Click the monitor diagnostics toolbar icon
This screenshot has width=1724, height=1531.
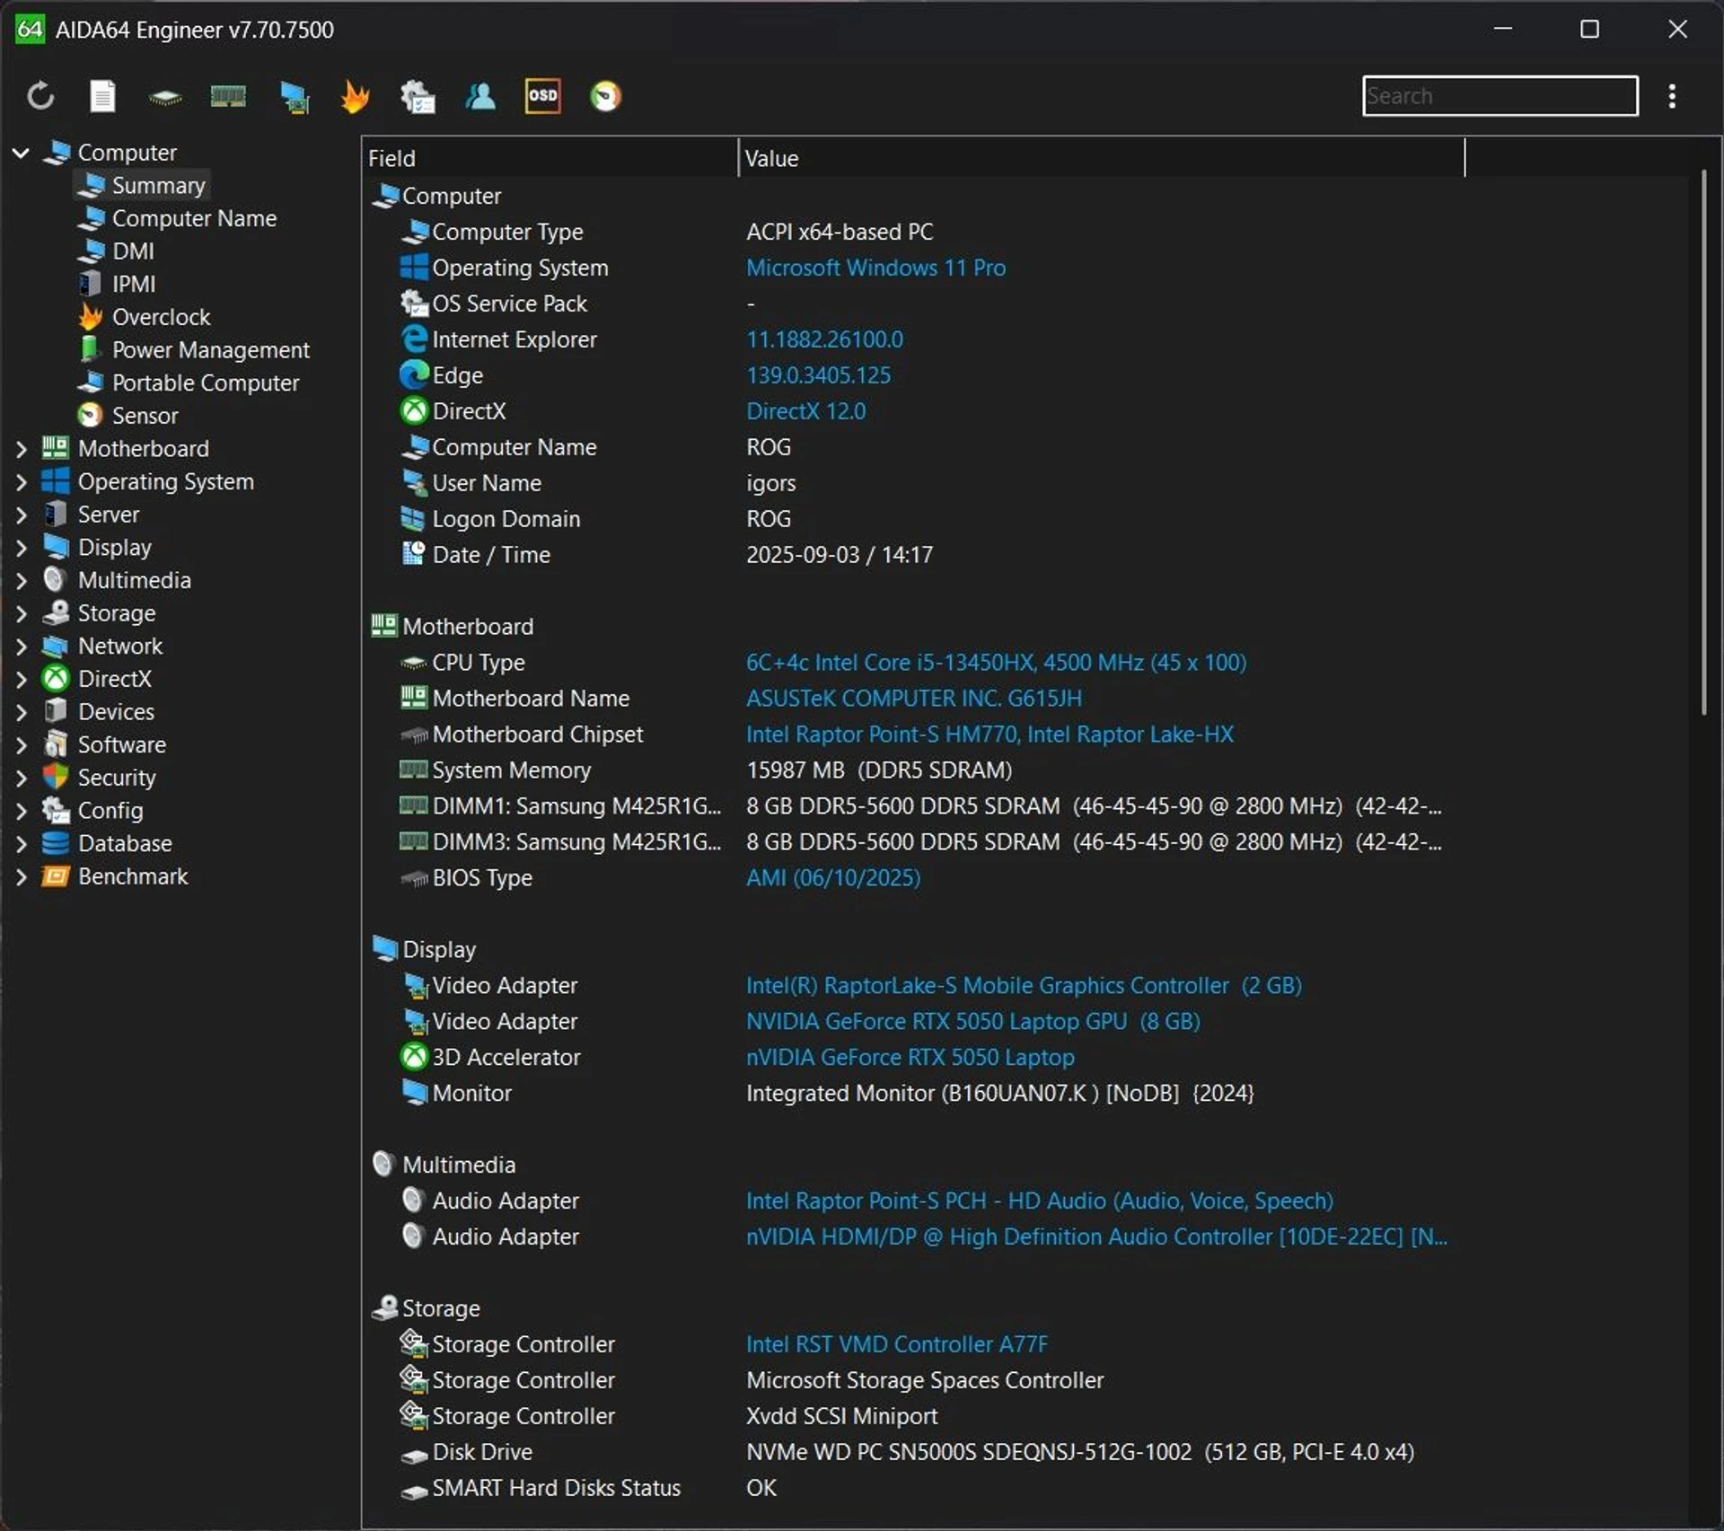(294, 97)
